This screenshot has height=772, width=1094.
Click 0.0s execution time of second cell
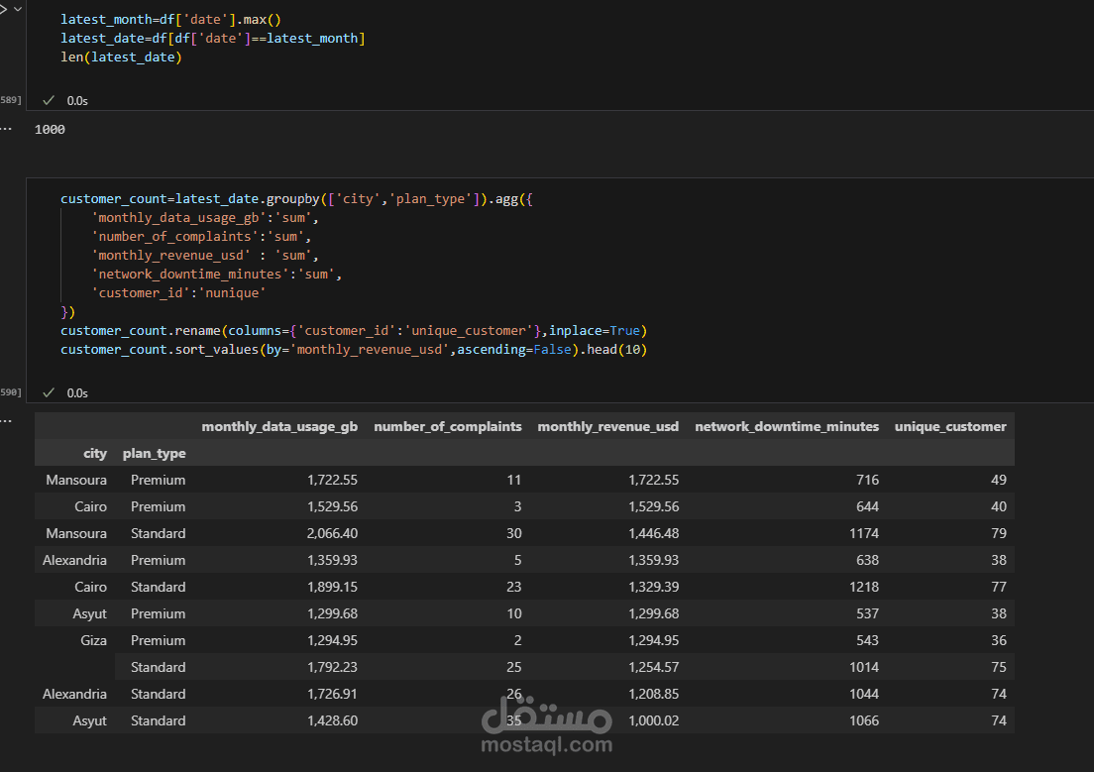pyautogui.click(x=76, y=392)
